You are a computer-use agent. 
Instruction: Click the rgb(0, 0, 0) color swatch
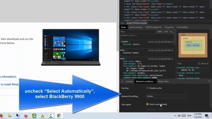pyautogui.click(x=180, y=70)
